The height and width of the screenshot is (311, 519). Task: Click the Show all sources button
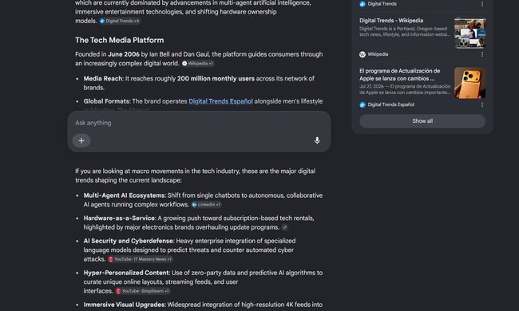[422, 121]
